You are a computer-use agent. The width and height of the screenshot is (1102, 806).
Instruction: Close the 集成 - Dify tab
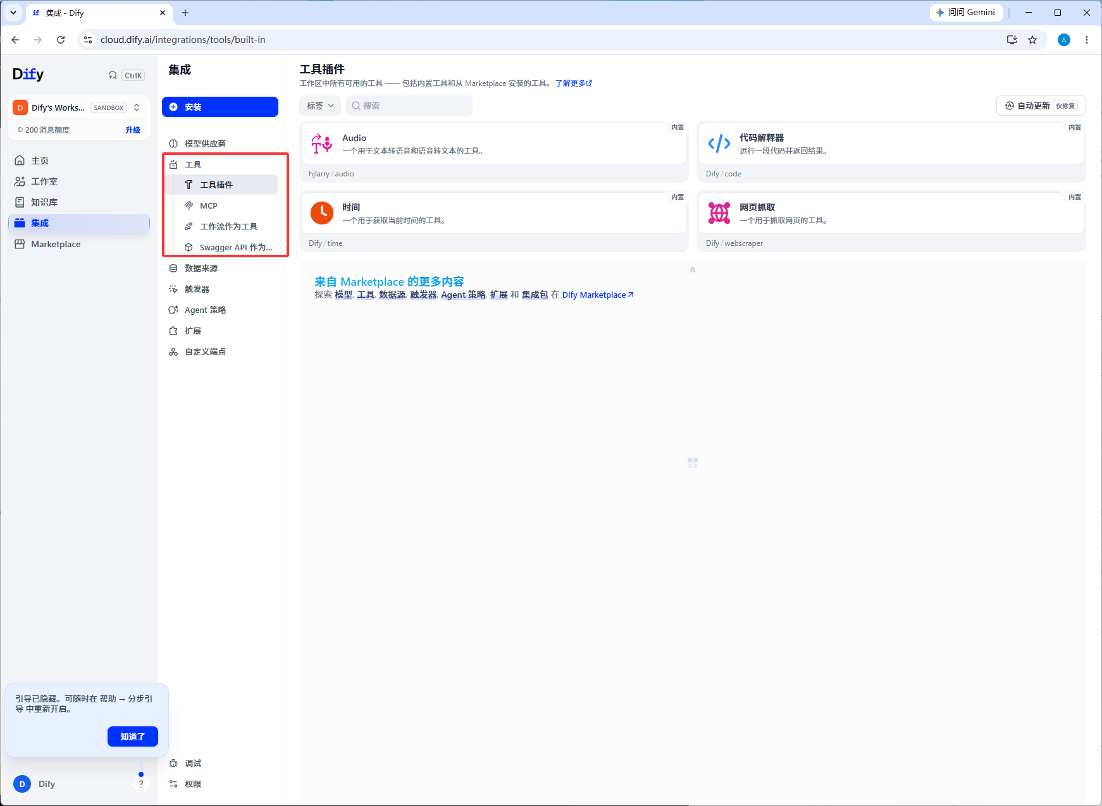point(163,13)
